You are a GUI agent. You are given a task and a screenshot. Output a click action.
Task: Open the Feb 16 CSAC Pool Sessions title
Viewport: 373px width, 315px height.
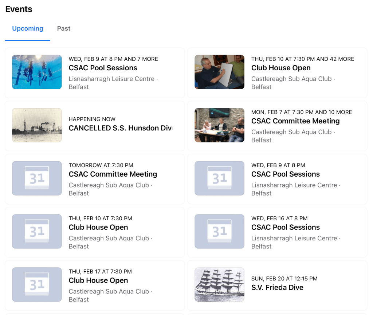coord(286,228)
